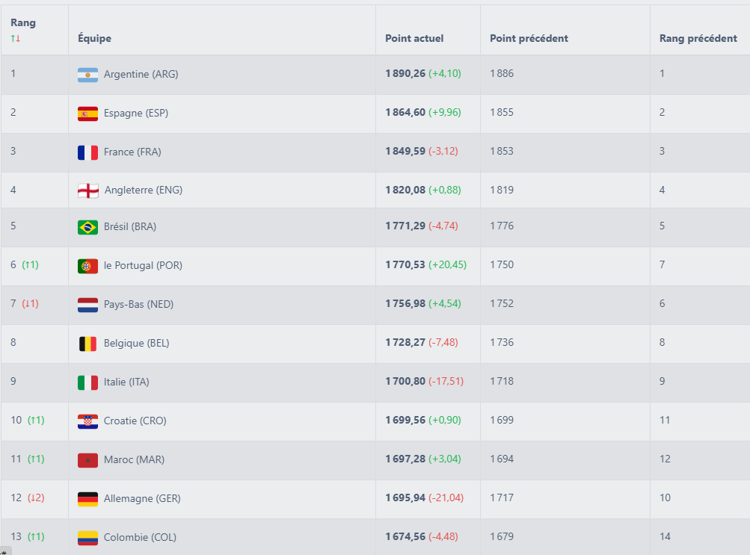
Task: Select Morocco's previous rank 12
Action: coord(665,459)
